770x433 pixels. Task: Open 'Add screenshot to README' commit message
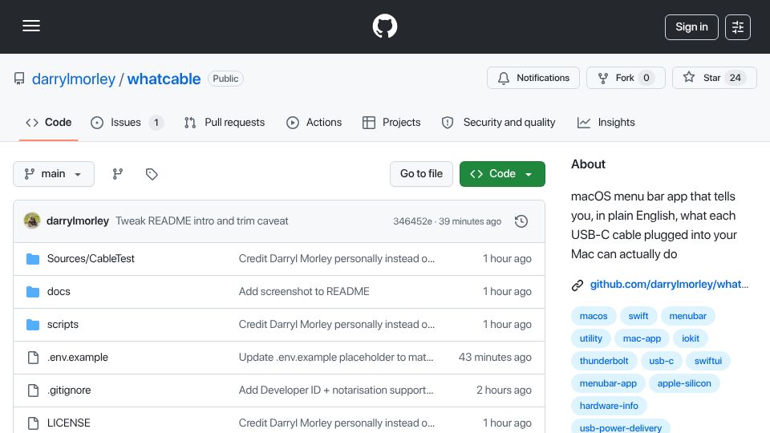[x=304, y=292]
